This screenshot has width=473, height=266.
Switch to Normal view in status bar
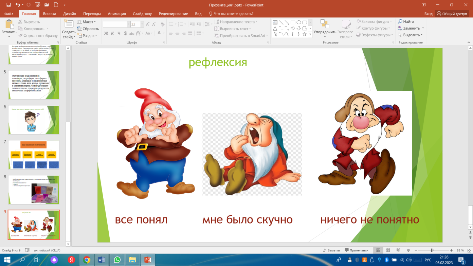point(378,250)
